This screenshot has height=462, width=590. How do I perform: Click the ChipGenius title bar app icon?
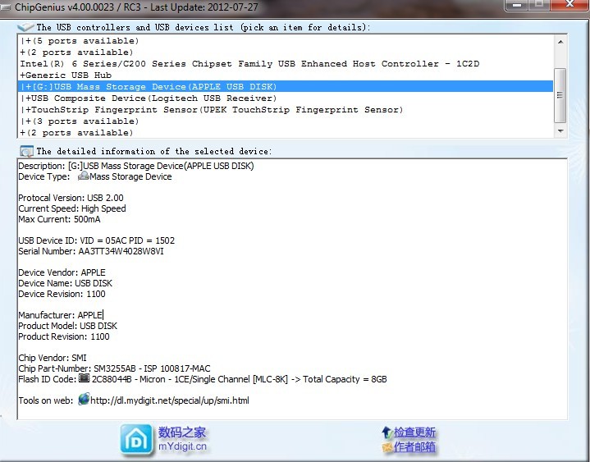coord(6,7)
